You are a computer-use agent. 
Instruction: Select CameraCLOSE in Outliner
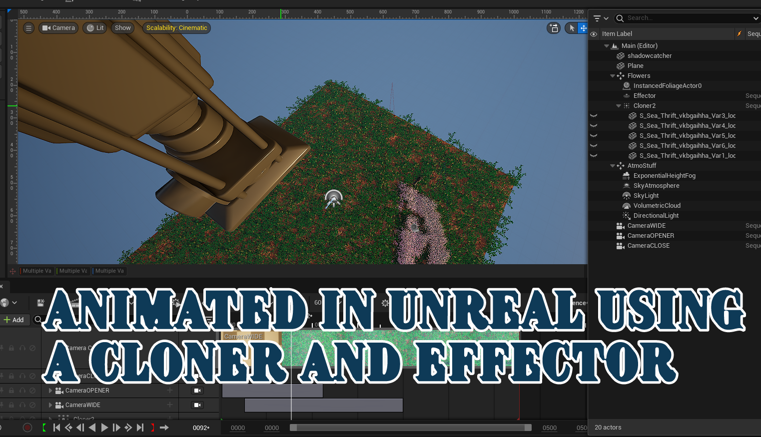pos(649,246)
